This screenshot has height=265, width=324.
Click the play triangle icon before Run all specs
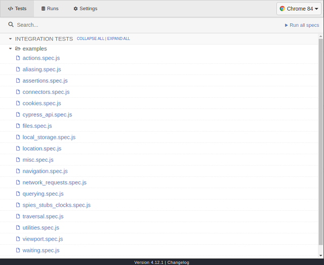(286, 25)
